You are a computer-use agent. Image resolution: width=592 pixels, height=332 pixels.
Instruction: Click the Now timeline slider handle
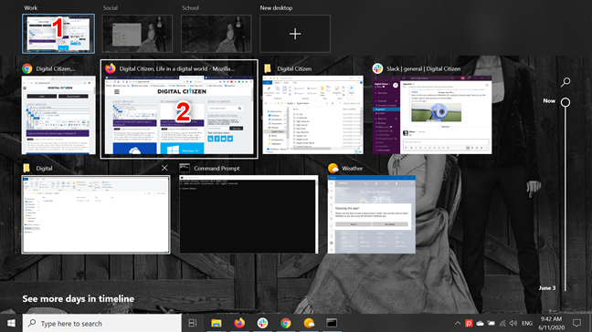566,102
